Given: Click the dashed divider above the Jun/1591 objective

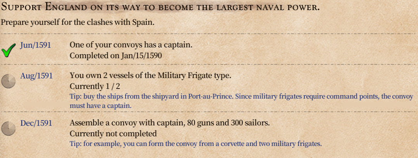Looking at the screenshot, I should (x=209, y=34).
